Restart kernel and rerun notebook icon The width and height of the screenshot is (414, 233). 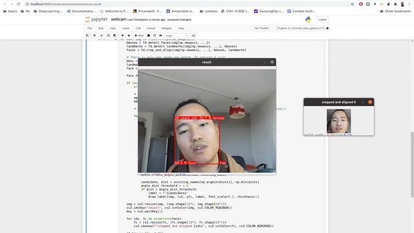point(160,36)
